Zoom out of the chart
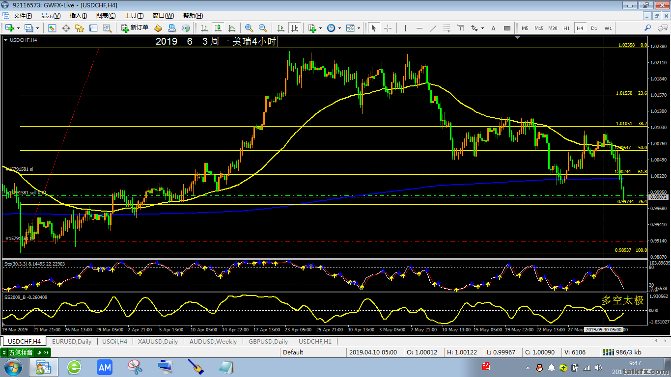Viewport: 671px width, 377px height. tap(263, 28)
